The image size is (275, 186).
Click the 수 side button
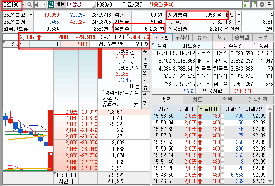[145, 51]
